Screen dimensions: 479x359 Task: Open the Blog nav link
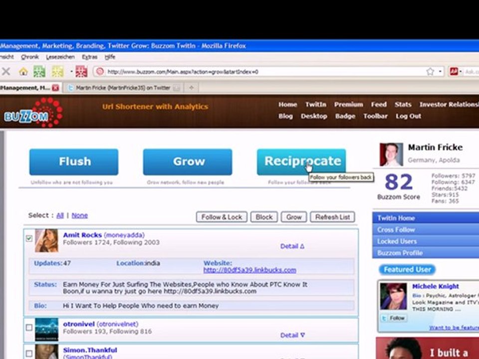pos(285,116)
